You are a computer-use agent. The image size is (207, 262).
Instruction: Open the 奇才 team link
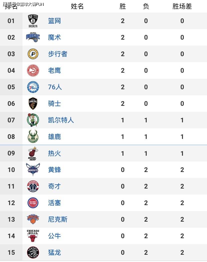pos(54,186)
